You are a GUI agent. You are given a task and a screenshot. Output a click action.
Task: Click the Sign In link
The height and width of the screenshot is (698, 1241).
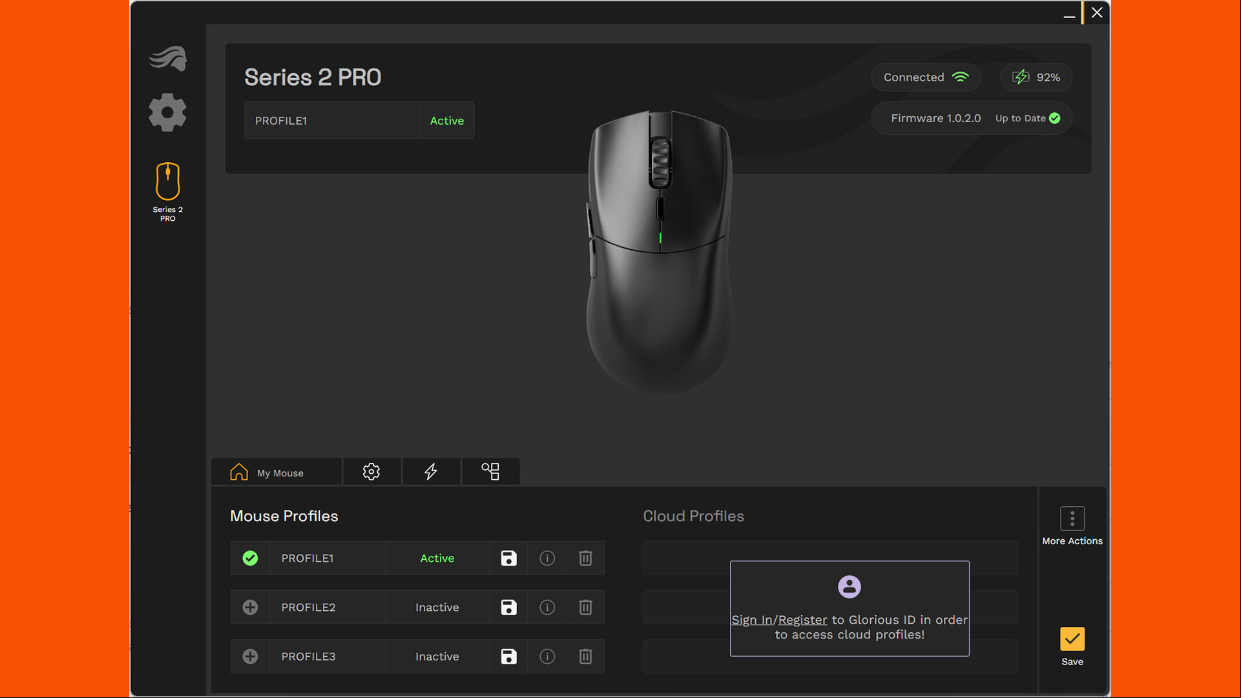coord(751,620)
